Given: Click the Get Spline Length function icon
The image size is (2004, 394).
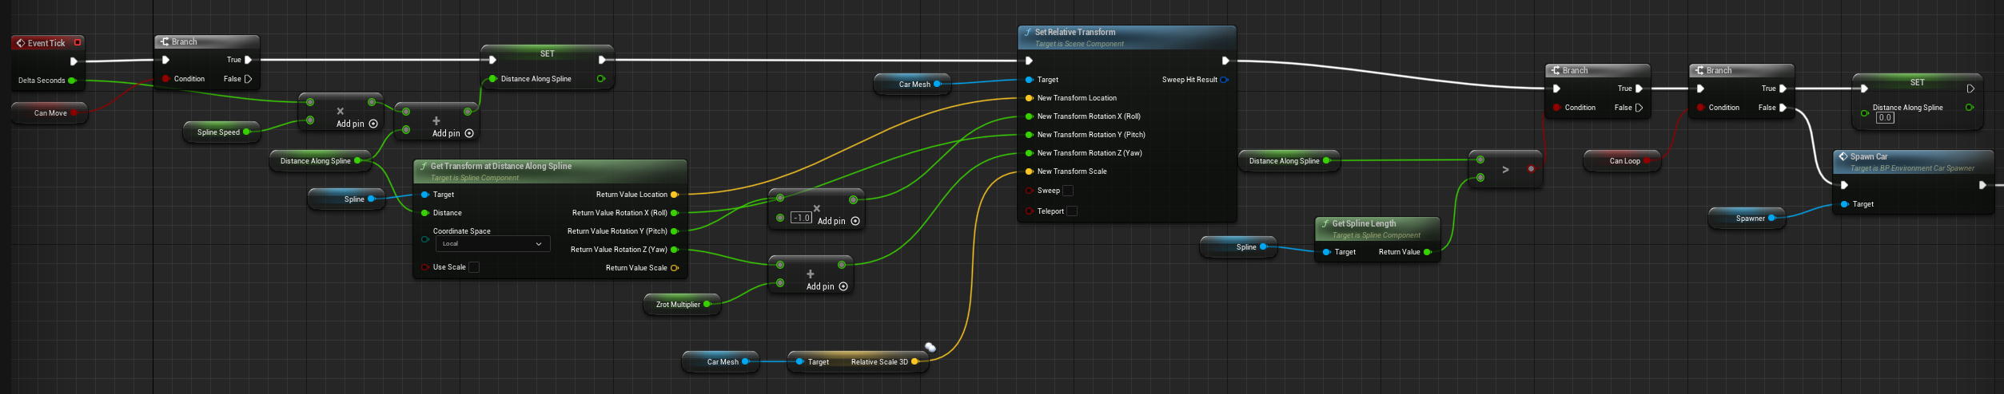Looking at the screenshot, I should point(1325,224).
